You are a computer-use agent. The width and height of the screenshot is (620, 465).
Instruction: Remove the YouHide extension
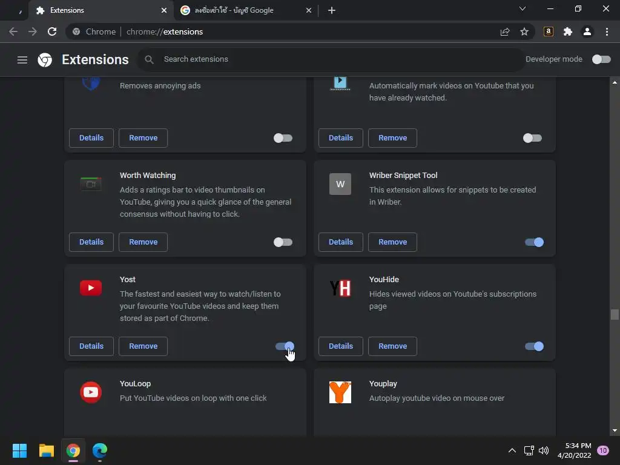(x=392, y=346)
